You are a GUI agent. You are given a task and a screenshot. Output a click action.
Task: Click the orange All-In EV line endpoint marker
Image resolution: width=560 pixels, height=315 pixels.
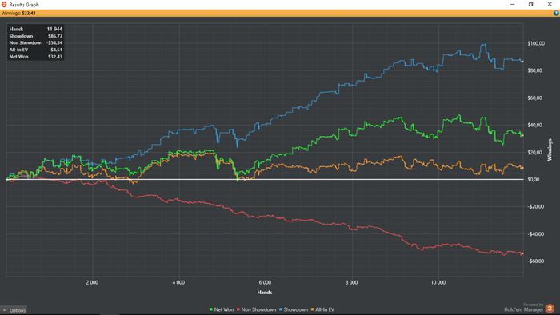(523, 168)
